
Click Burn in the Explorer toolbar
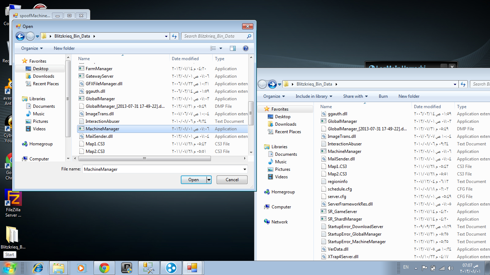[x=383, y=96]
